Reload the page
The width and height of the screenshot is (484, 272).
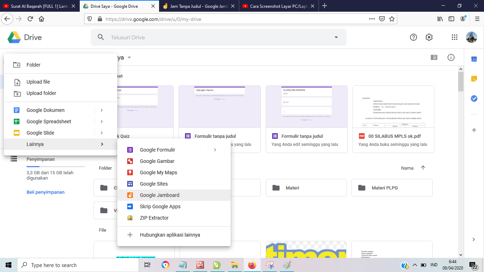[30, 19]
